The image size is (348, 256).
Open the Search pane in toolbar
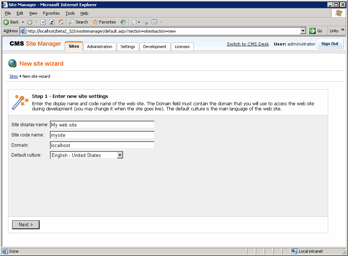pyautogui.click(x=78, y=22)
